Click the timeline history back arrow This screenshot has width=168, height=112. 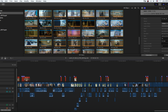[66, 58]
